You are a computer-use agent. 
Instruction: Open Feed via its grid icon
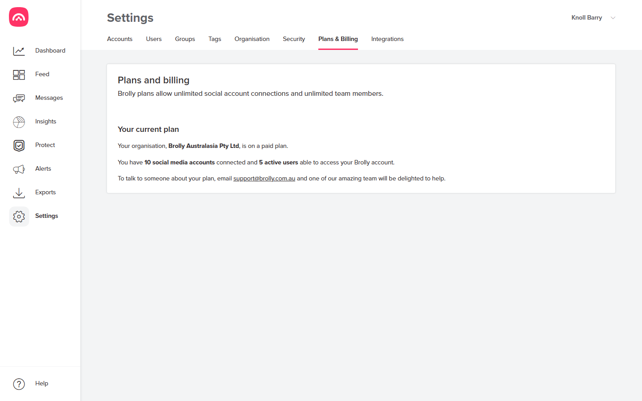tap(19, 74)
